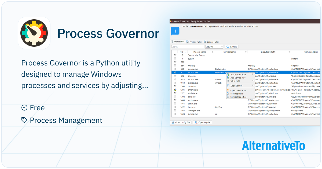Image resolution: width=322 pixels, height=169 pixels.
Task: Select the services.exe process name cell
Action: pos(193,100)
